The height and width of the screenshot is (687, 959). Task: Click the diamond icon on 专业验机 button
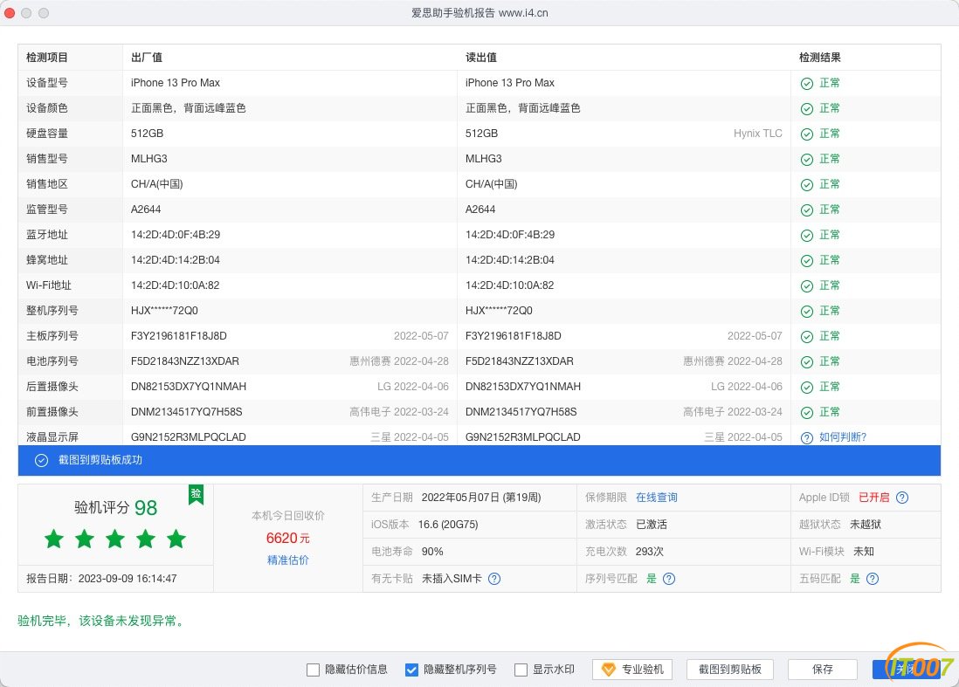pos(608,670)
